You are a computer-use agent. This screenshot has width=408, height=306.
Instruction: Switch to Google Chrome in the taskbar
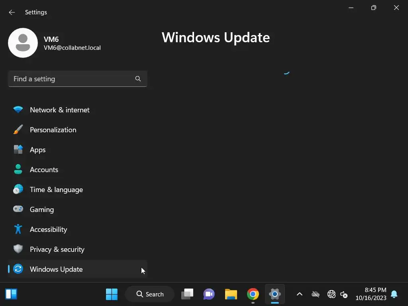click(253, 294)
